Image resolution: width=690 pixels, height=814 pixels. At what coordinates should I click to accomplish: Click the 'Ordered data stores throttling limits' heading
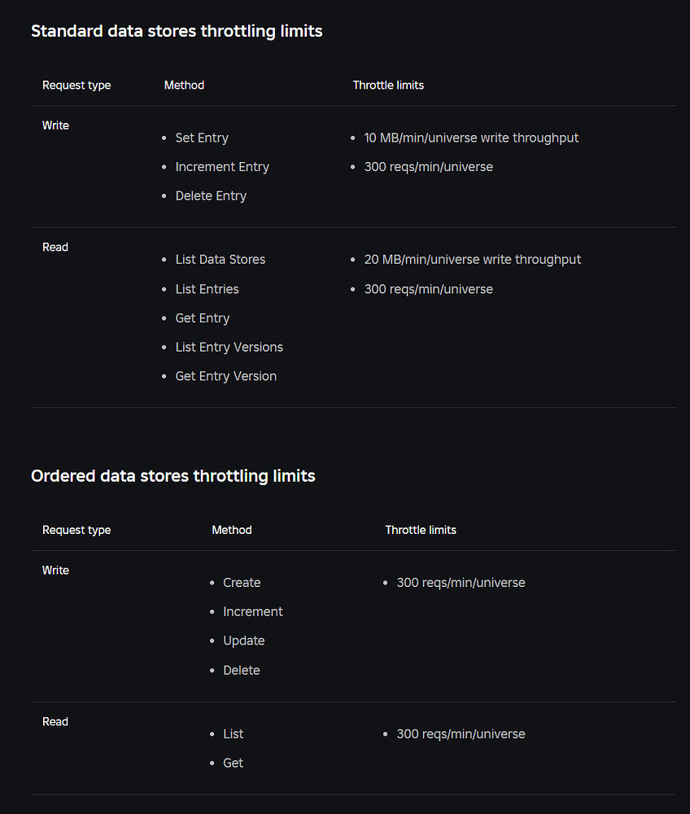[x=172, y=476]
